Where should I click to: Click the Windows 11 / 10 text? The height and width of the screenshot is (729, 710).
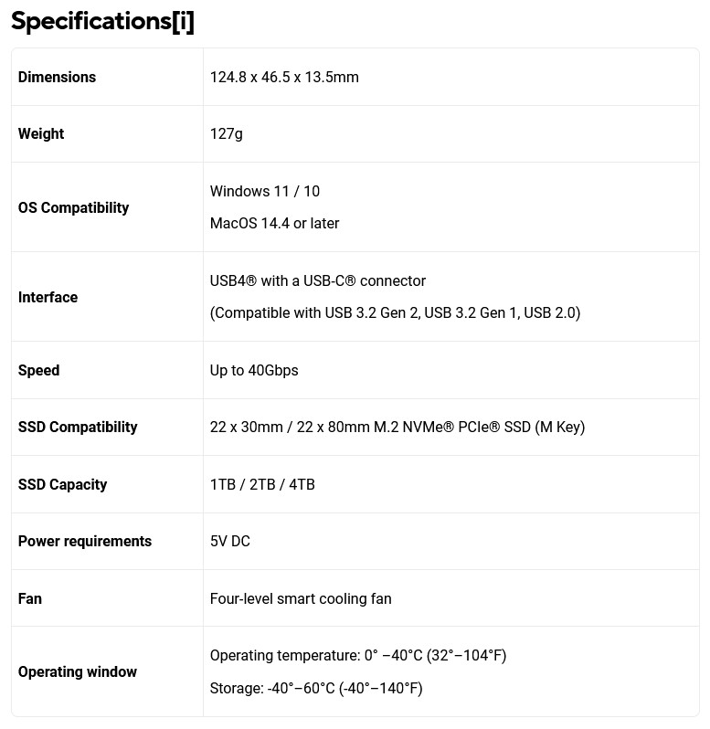point(265,192)
